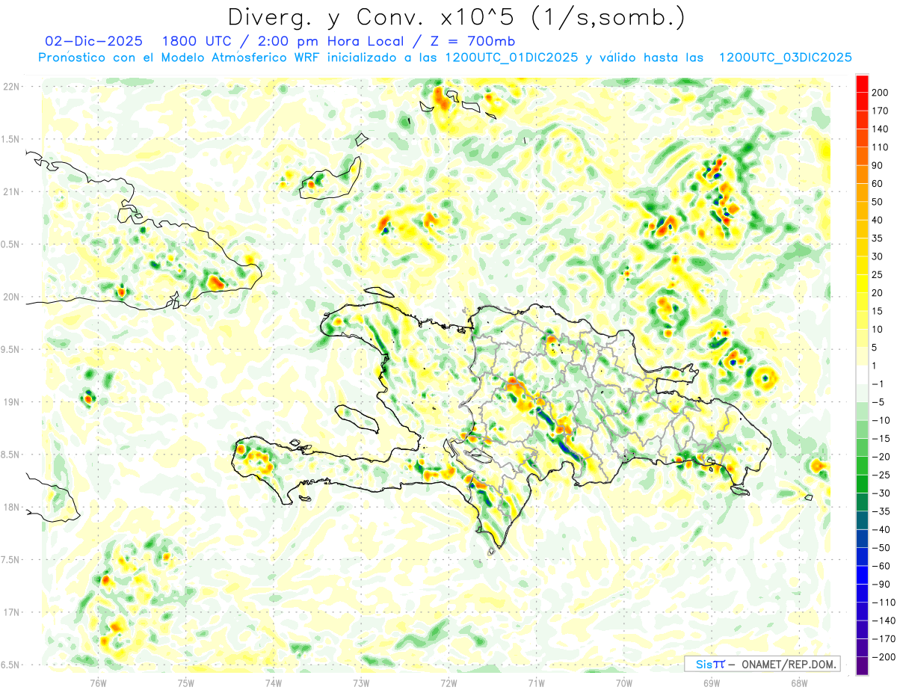The image size is (897, 693).
Task: Click the '-140' color scale value
Action: (884, 620)
